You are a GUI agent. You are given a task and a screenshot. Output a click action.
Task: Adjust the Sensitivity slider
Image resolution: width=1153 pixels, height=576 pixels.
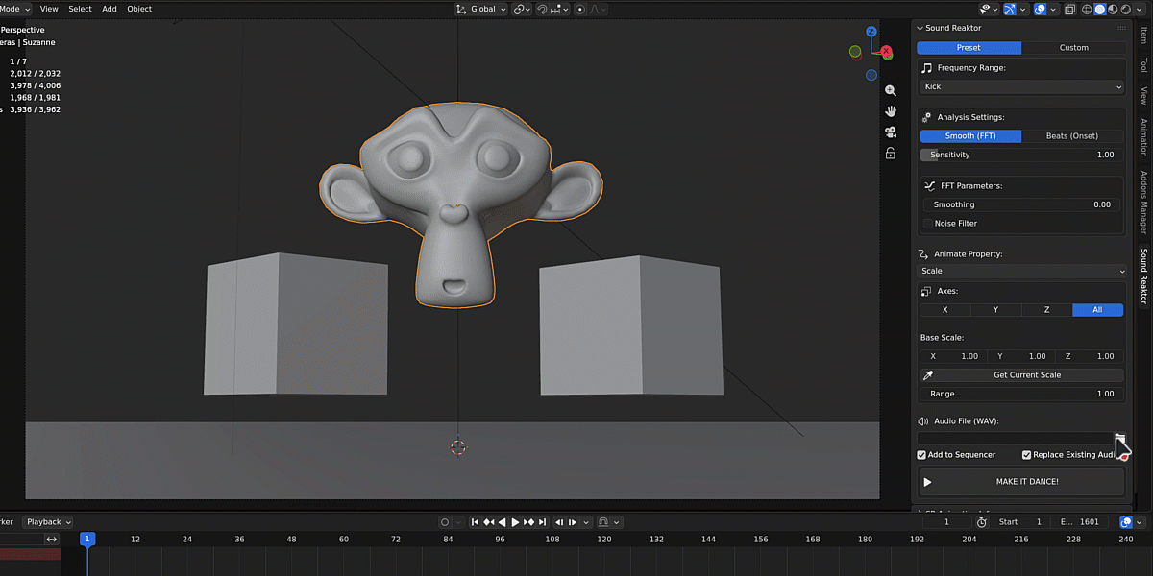point(1021,155)
